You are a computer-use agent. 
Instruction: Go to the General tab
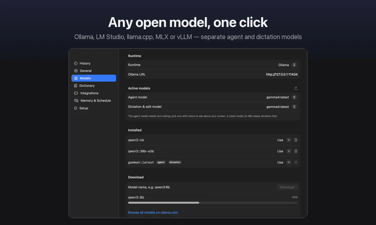(94, 71)
